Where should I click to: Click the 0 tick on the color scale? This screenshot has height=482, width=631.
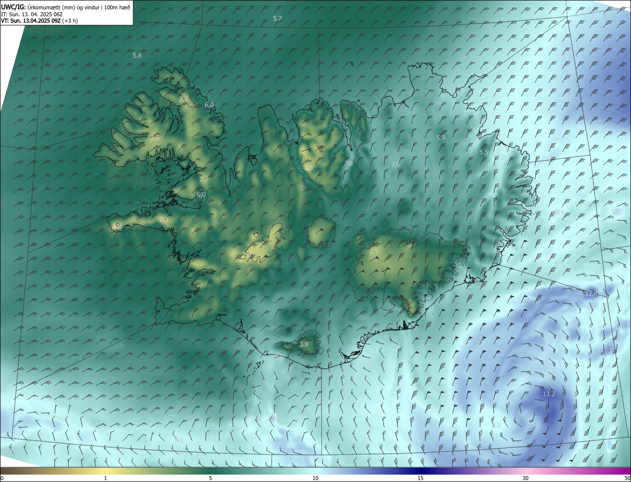click(x=2, y=479)
